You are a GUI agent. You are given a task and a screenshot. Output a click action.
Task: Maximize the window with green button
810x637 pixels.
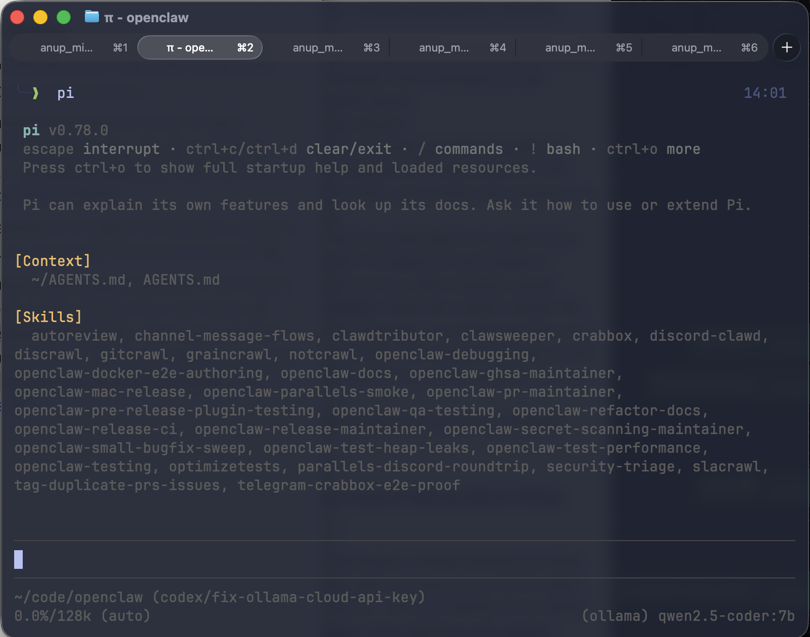coord(64,17)
